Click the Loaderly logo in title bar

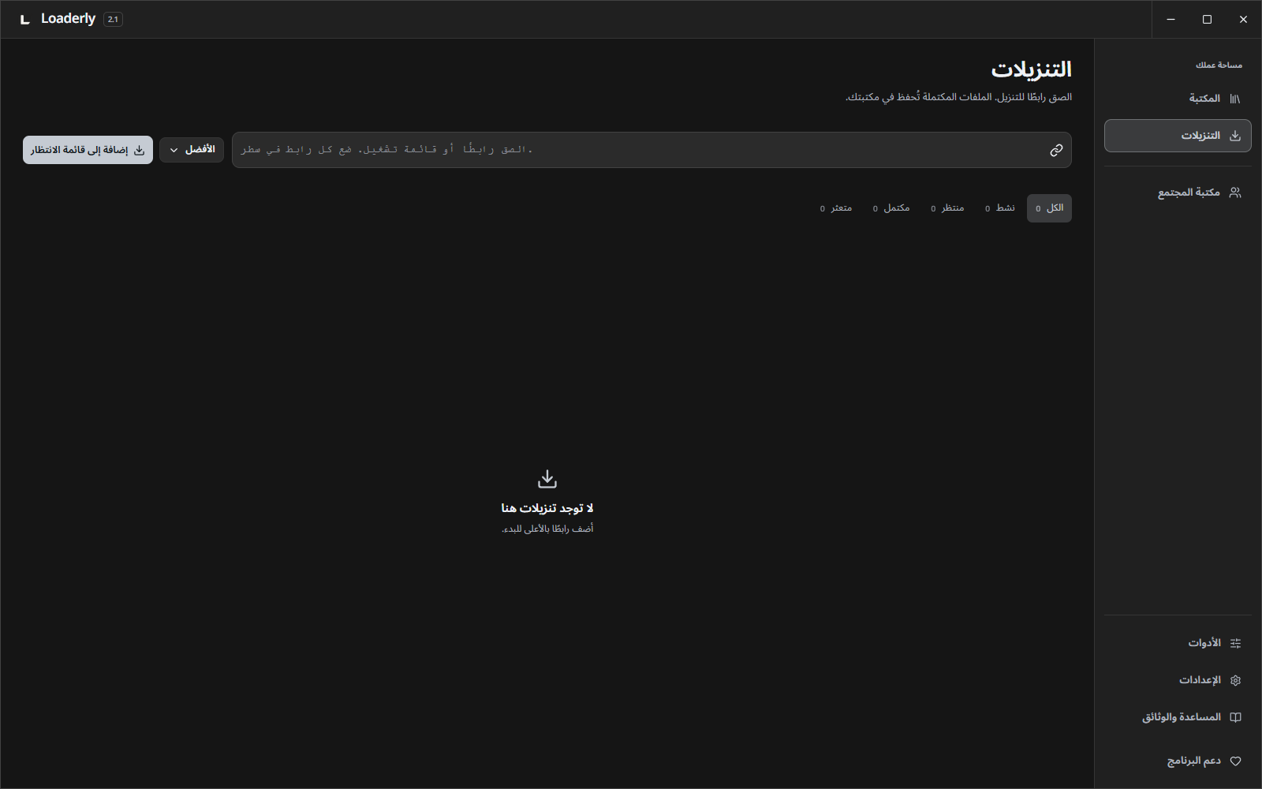[25, 19]
